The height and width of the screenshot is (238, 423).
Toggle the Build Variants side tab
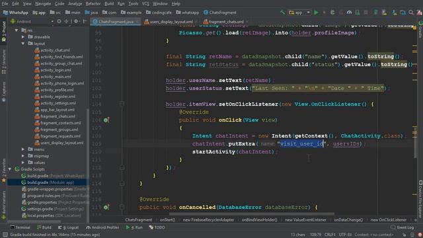point(4,204)
